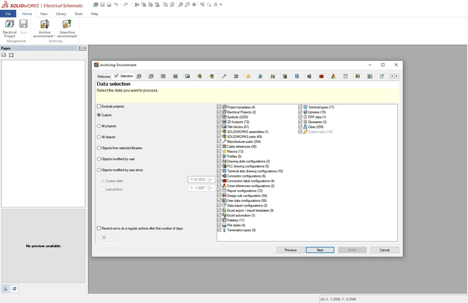This screenshot has height=303, width=468.
Task: Uncheck Symbols (2292) in the data list
Action: (219, 117)
